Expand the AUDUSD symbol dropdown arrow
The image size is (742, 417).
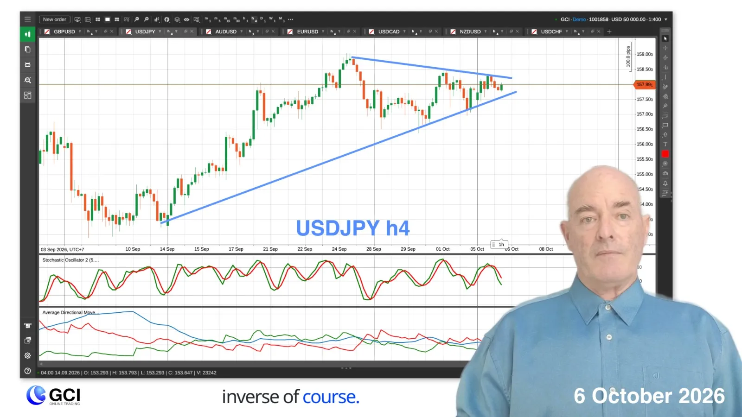[241, 32]
